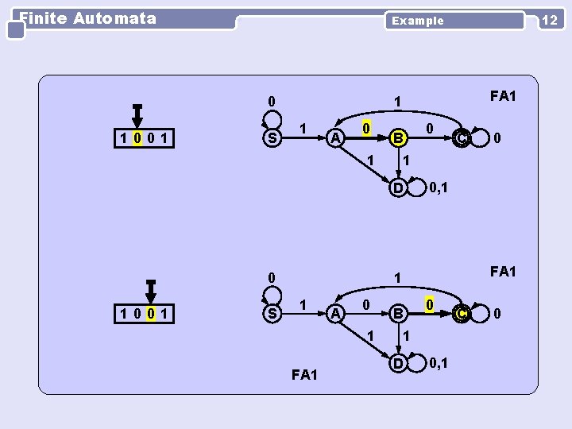The width and height of the screenshot is (572, 429).
Task: Click state D in the upper automaton
Action: [398, 187]
